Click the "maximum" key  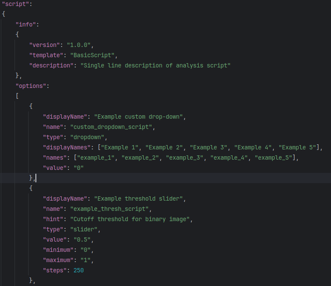click(x=58, y=260)
